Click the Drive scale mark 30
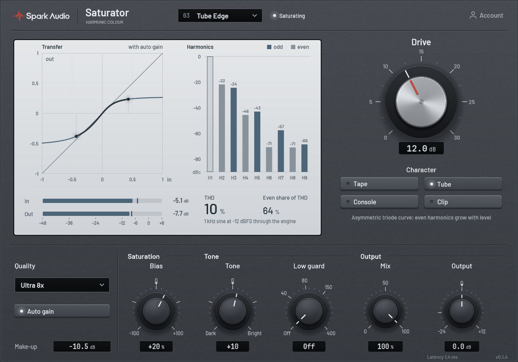 coord(457,138)
